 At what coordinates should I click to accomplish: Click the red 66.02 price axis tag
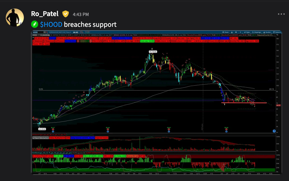pyautogui.click(x=278, y=105)
